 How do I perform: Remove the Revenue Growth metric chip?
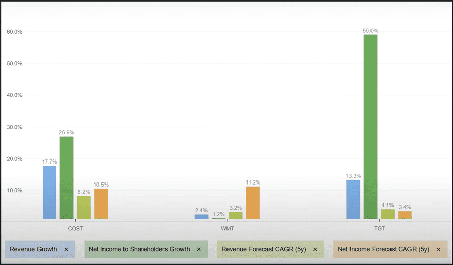(66, 249)
